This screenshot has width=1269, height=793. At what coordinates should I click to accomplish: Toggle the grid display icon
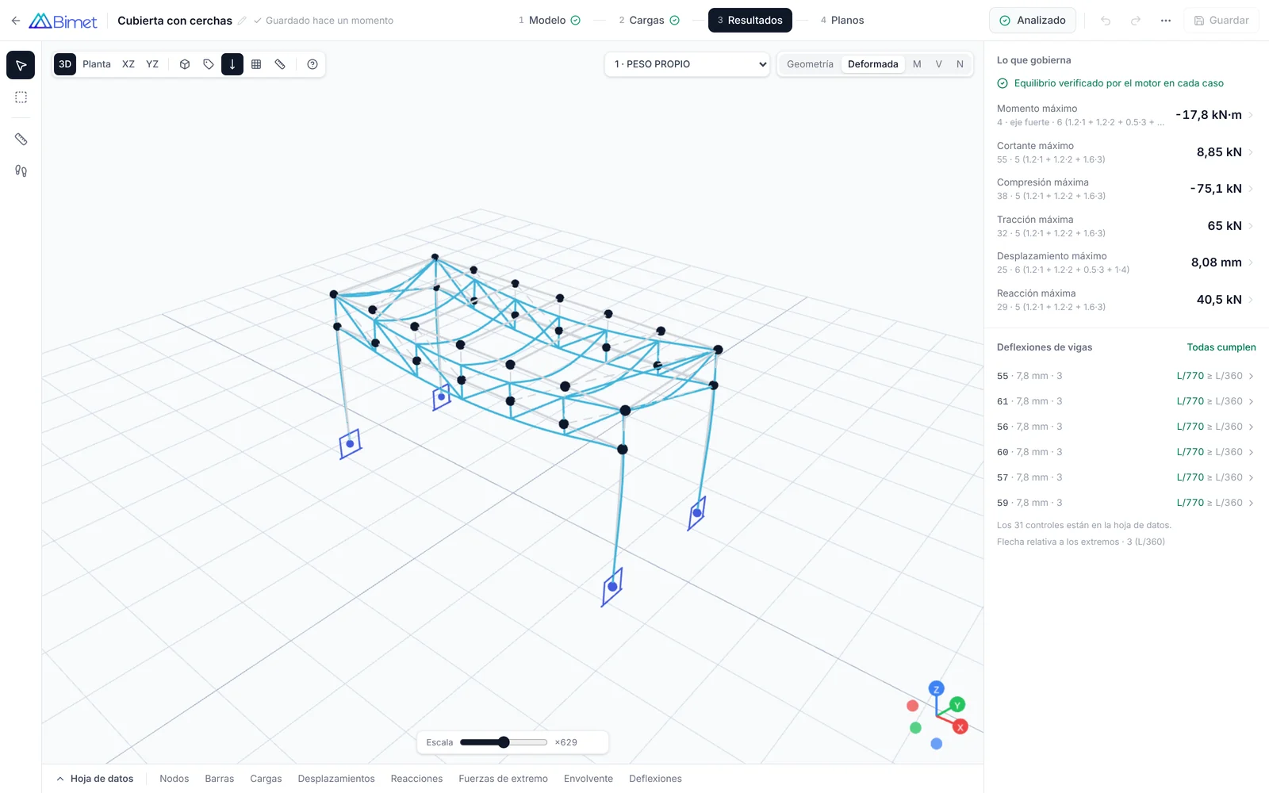pos(256,64)
